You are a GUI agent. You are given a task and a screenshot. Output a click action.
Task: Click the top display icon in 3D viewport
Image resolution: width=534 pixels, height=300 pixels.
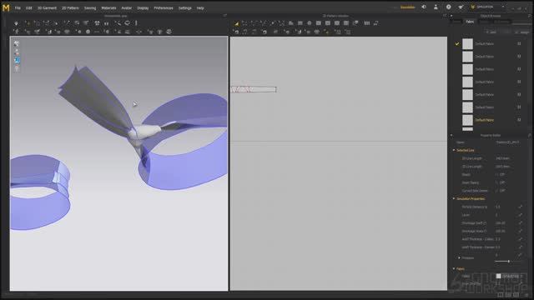[x=17, y=43]
